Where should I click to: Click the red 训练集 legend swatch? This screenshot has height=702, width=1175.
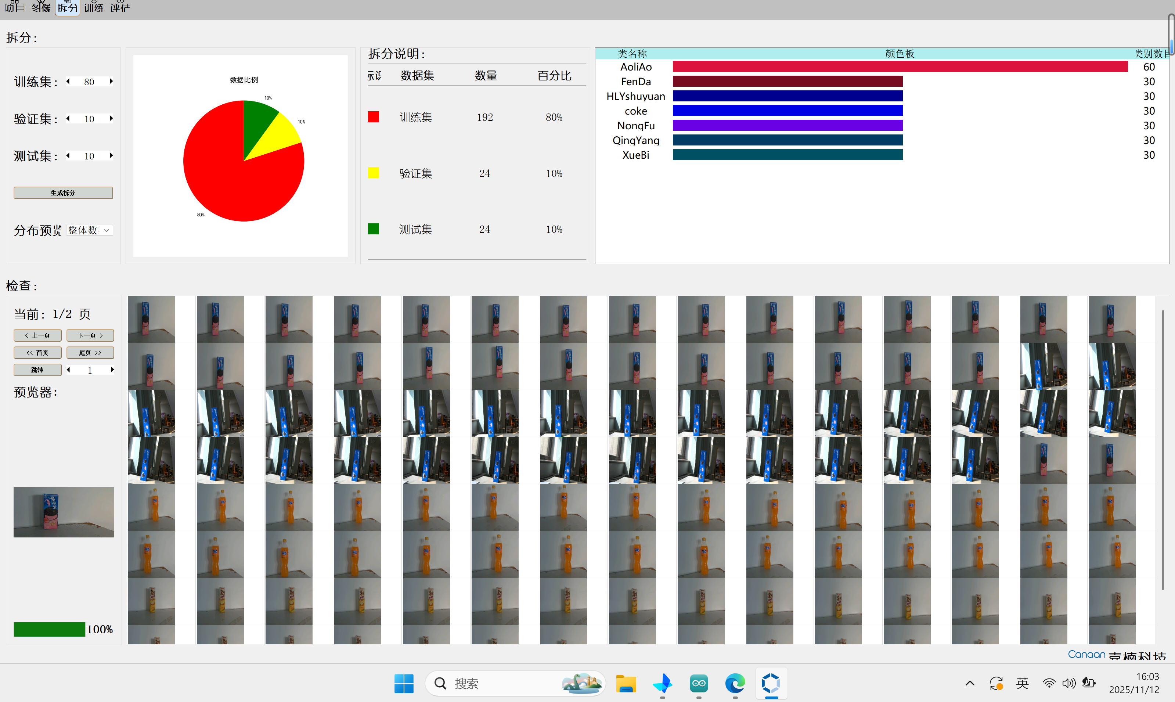coord(374,117)
